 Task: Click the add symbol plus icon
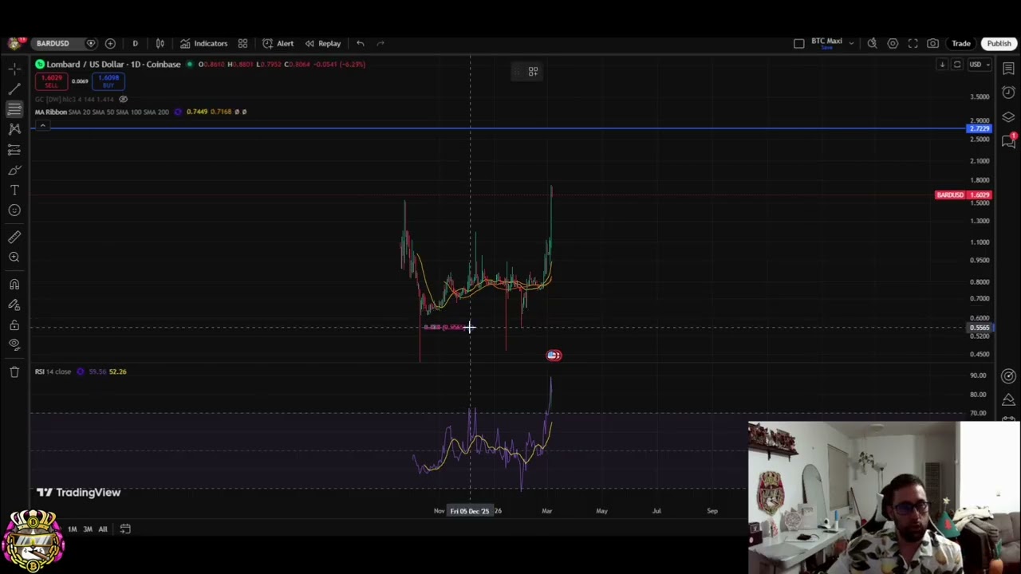[x=110, y=44]
